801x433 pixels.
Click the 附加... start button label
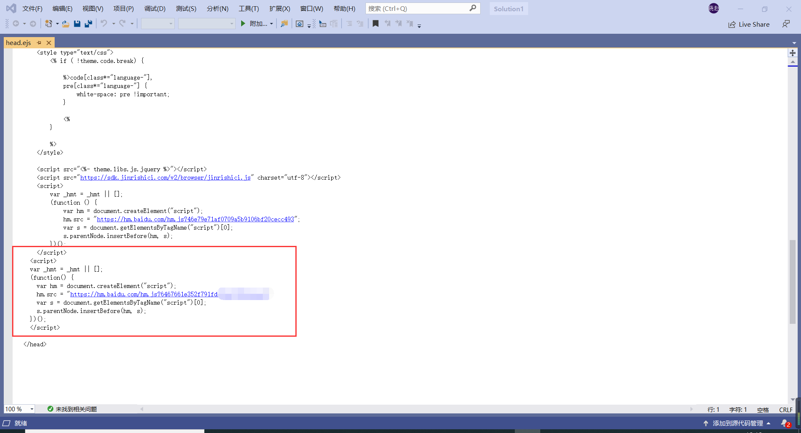coord(259,24)
